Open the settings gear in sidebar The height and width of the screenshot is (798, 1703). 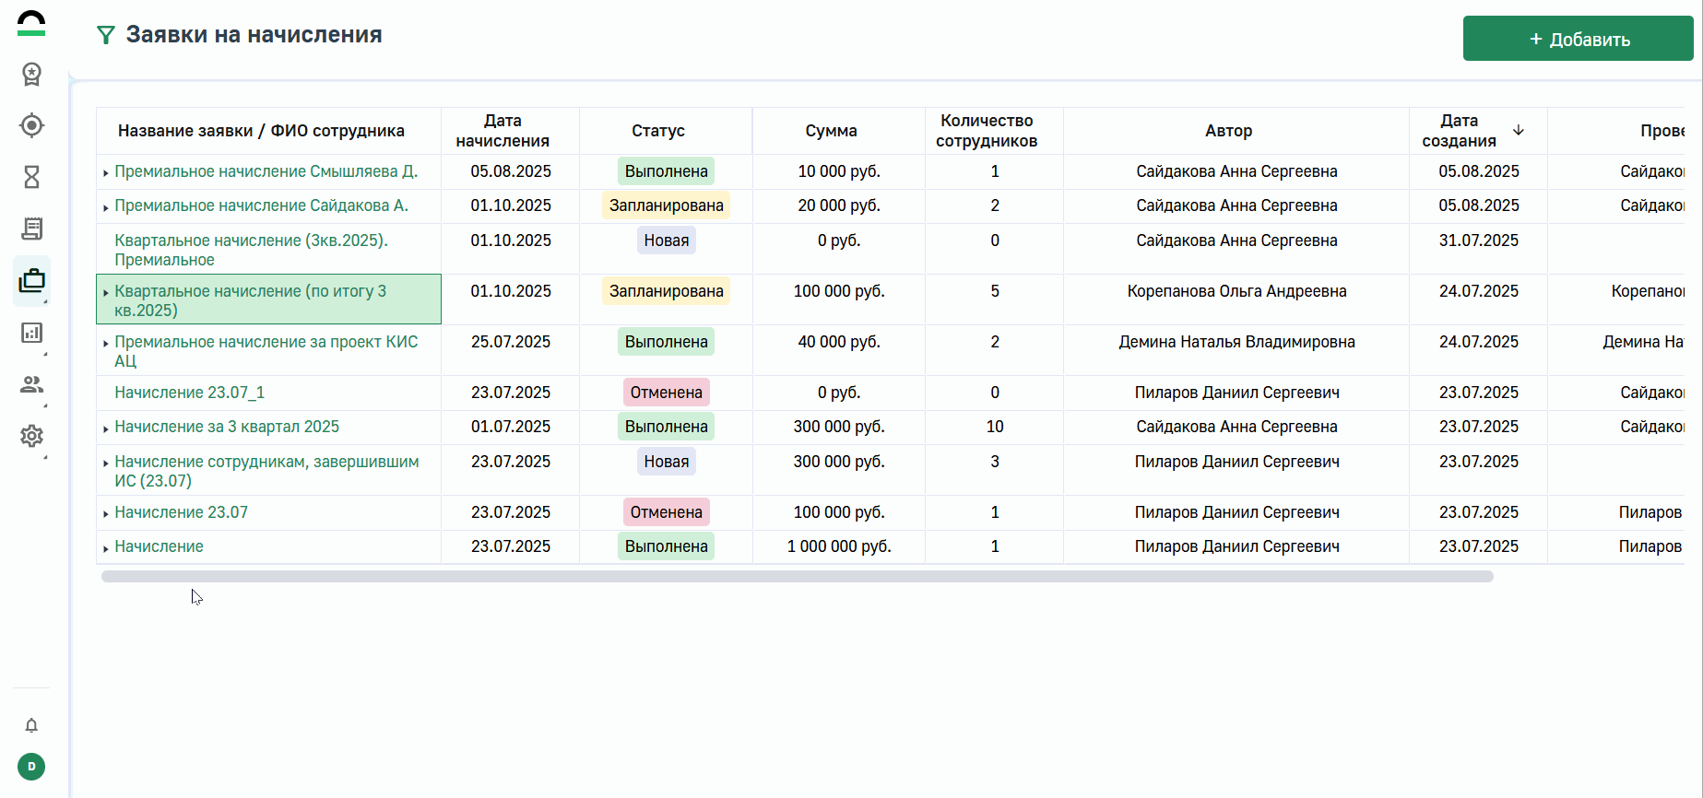[x=31, y=436]
